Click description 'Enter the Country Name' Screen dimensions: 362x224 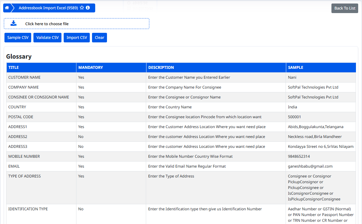[170, 107]
